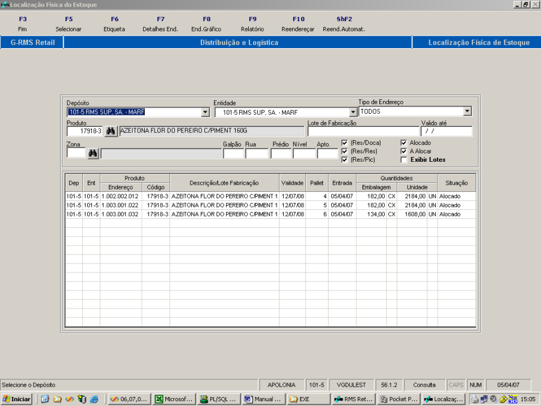Open F8 End.Gráfico view
This screenshot has height=406, width=541.
pos(206,24)
